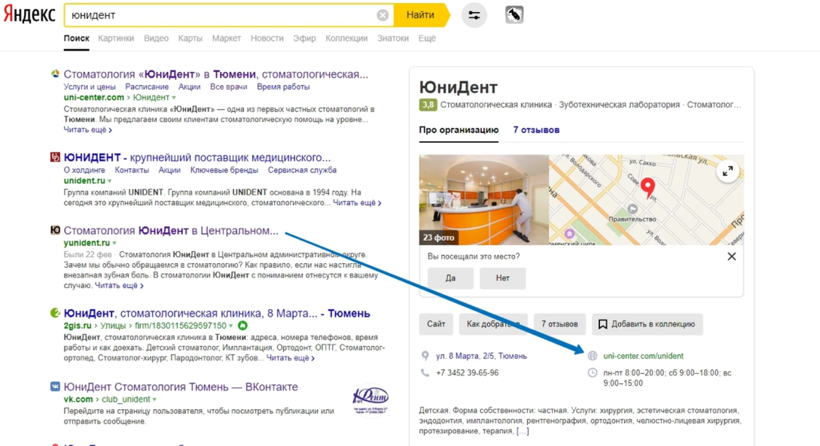Viewport: 820px width, 446px height.
Task: Answer 'Да' to visited prompt
Action: [450, 278]
